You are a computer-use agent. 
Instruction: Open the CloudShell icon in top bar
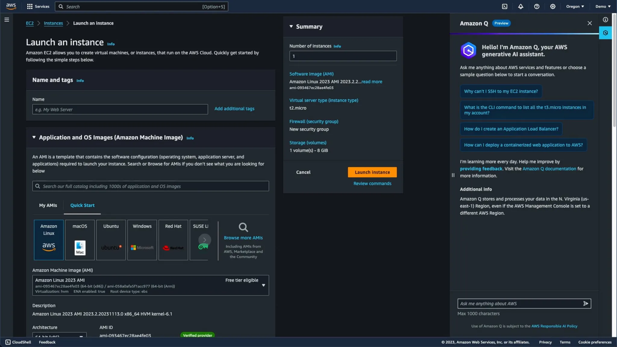coord(505,6)
